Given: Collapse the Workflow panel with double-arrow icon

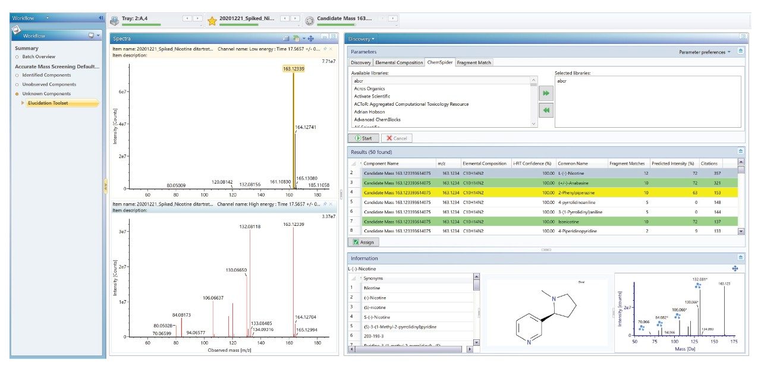Looking at the screenshot, I should (x=101, y=18).
